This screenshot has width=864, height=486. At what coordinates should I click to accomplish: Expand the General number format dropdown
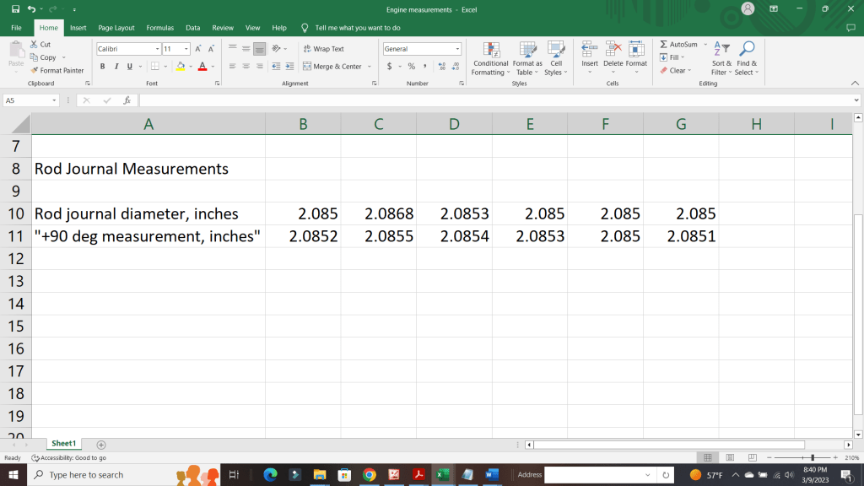[x=456, y=49]
